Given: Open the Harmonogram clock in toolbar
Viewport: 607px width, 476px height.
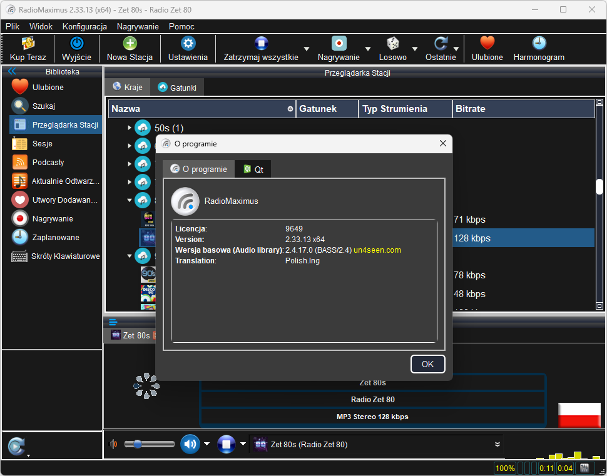Looking at the screenshot, I should tap(539, 43).
